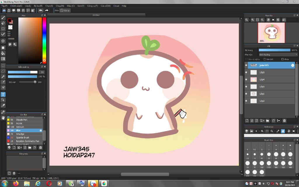
Task: Toggle the Khóa lock checkbox
Action: coord(282,59)
